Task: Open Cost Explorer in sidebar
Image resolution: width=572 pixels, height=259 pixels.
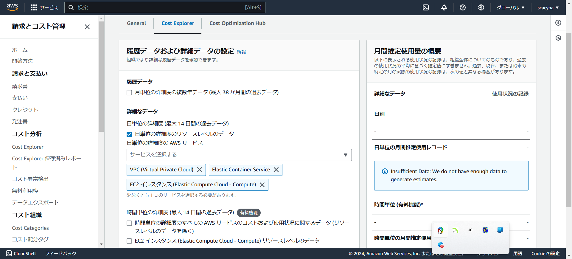Action: [x=28, y=147]
